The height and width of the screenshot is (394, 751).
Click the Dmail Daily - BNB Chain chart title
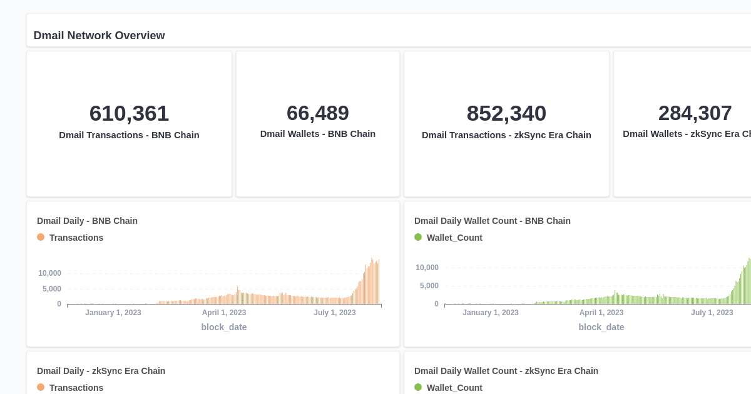coord(87,221)
